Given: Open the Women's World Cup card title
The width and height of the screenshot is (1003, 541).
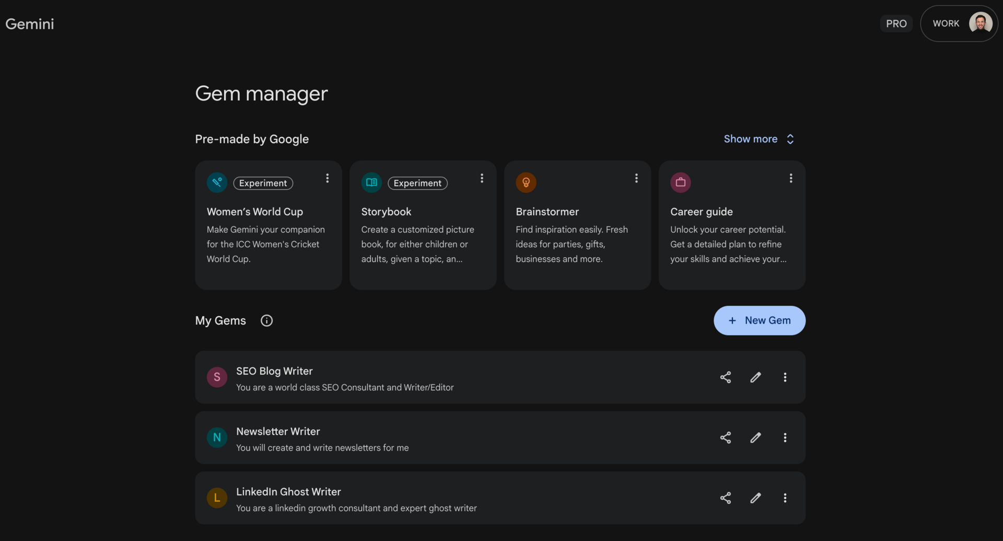Looking at the screenshot, I should [x=255, y=212].
